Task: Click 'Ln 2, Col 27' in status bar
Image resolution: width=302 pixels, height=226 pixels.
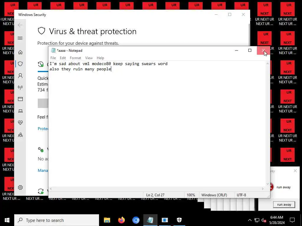Action: coord(155,195)
